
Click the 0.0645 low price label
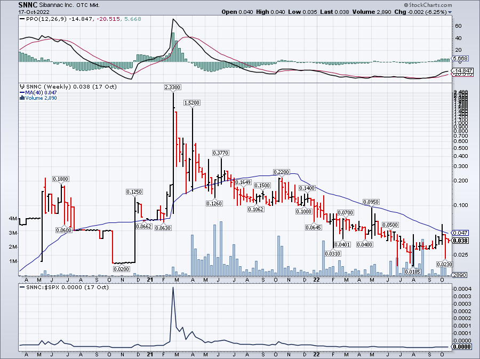point(314,227)
